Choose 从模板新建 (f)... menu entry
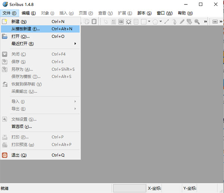Image resolution: width=224 pixels, height=193 pixels. 40,29
